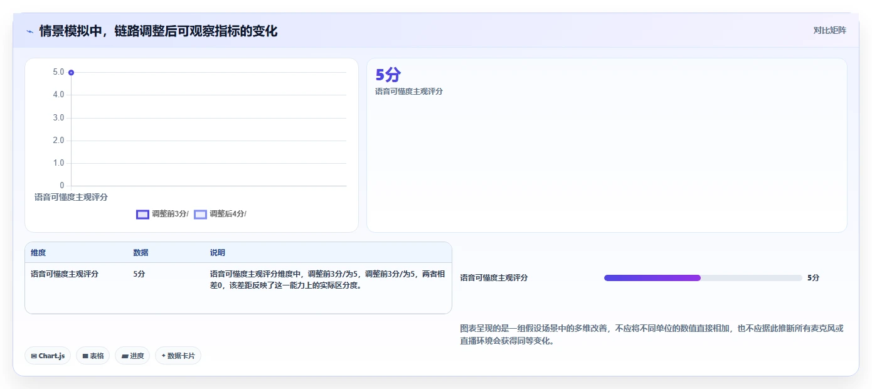Click the 语音可懂度主观评分 chart axis label
The height and width of the screenshot is (389, 872).
pos(71,197)
